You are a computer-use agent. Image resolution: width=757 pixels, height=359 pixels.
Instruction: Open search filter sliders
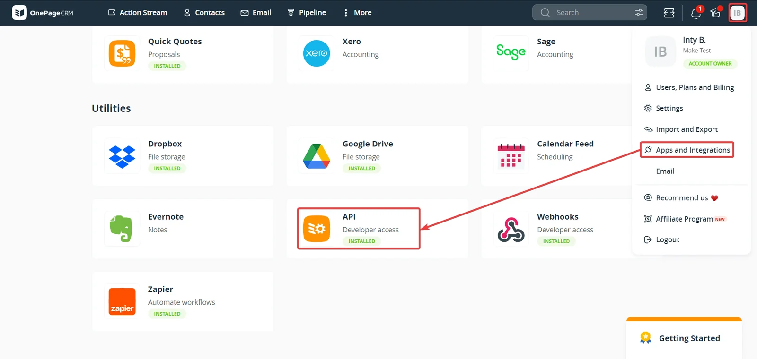(639, 13)
